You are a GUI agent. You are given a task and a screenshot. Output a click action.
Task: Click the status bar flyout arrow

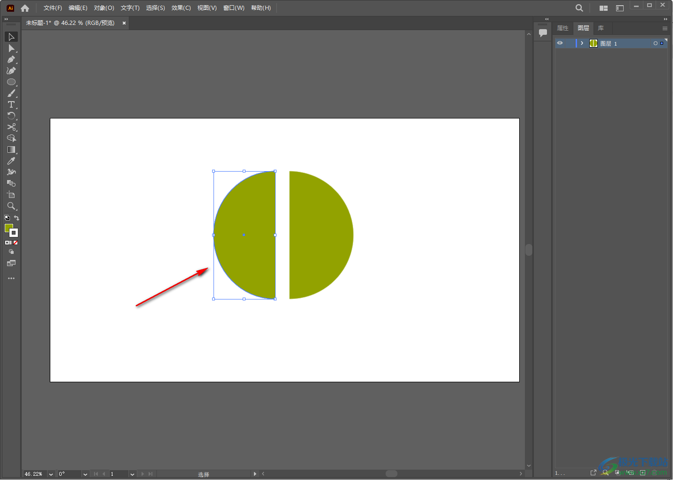[255, 474]
